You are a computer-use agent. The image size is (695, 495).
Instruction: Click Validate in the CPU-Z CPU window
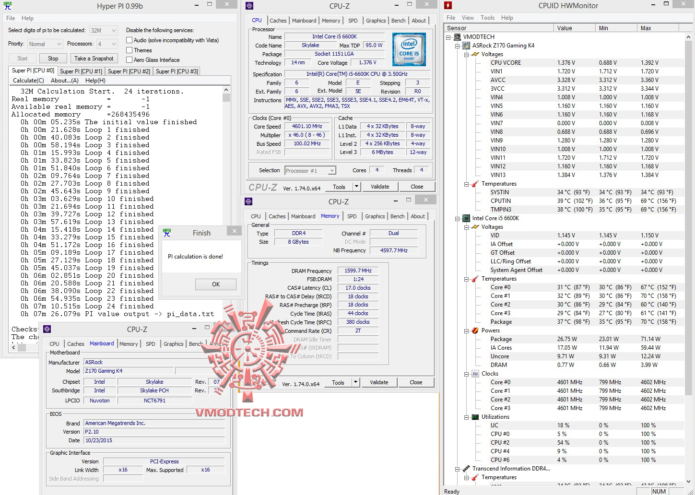380,187
